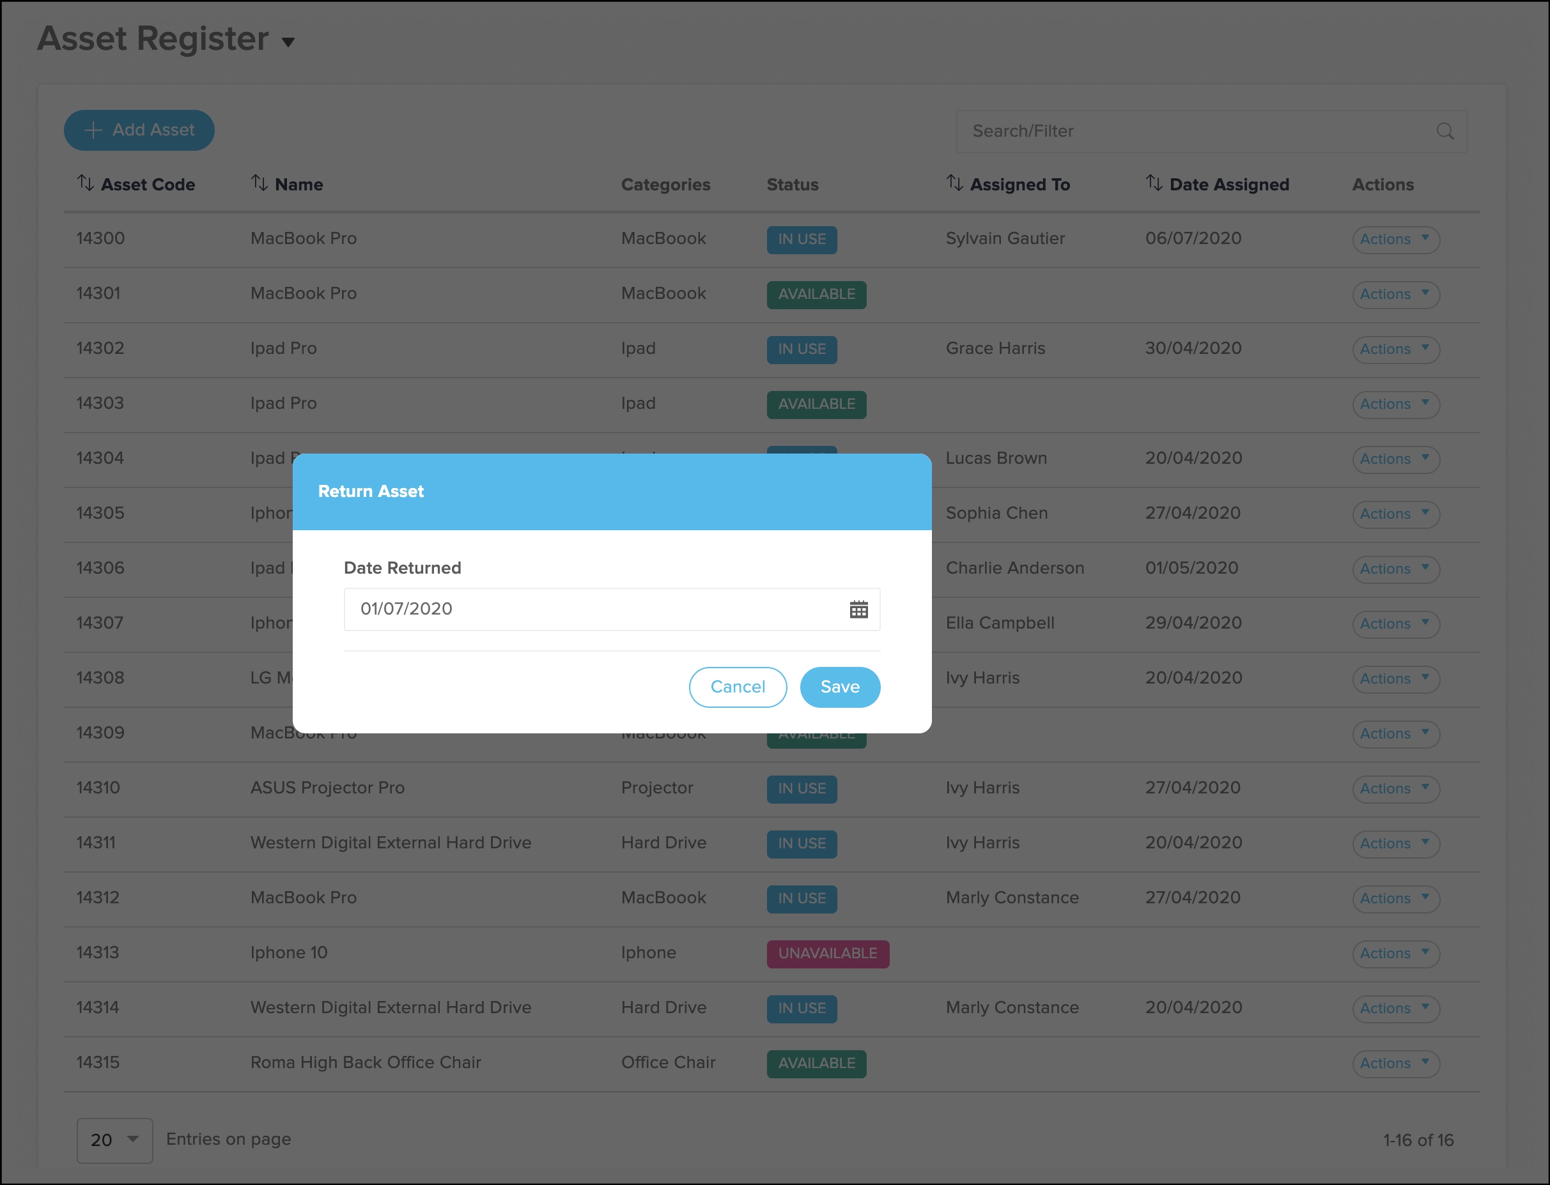Click the search magnifier icon
This screenshot has width=1550, height=1185.
(1445, 131)
